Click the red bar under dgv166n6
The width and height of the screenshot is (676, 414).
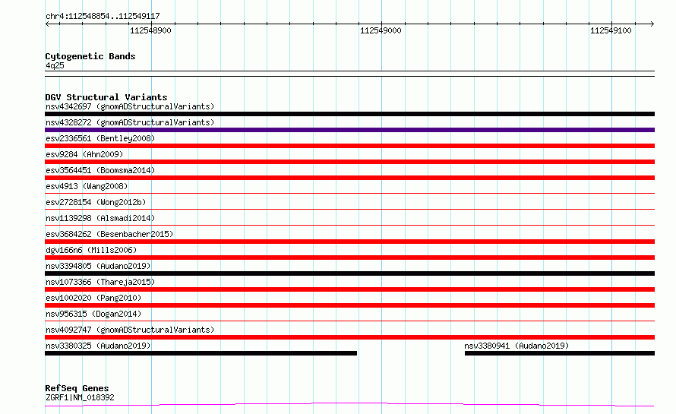tap(349, 258)
